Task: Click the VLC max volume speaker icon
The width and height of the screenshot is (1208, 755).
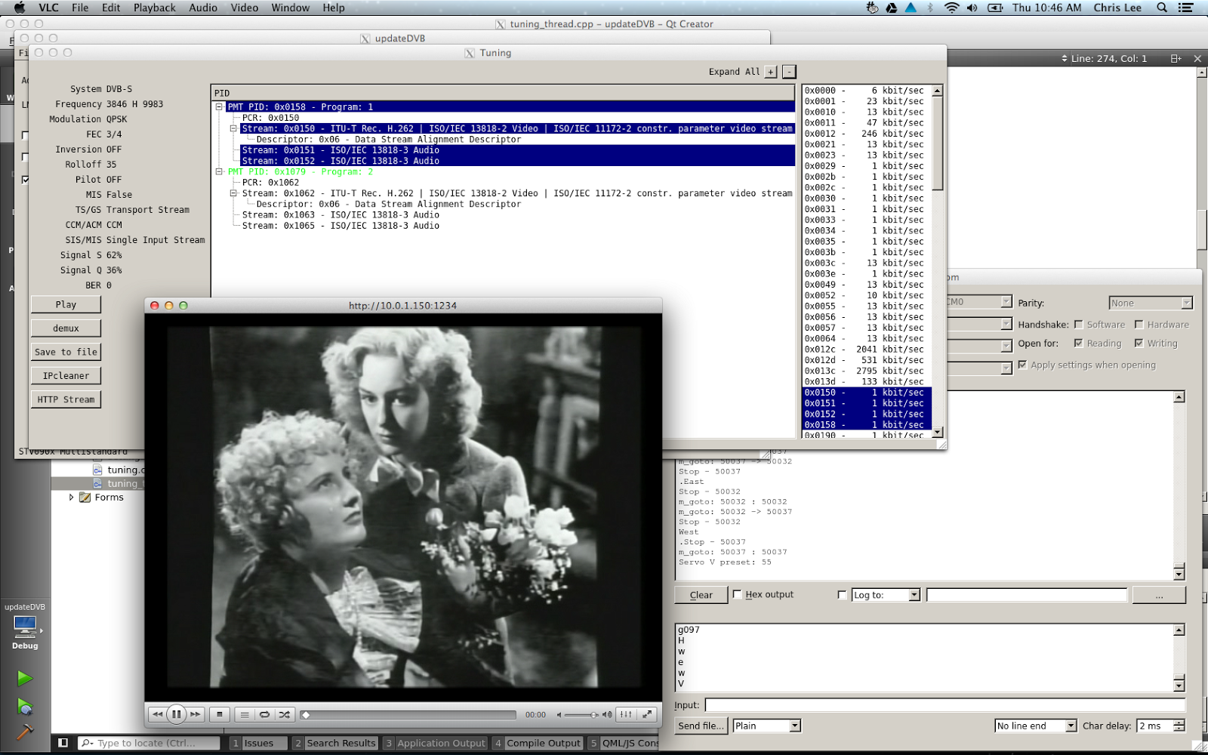Action: (607, 714)
